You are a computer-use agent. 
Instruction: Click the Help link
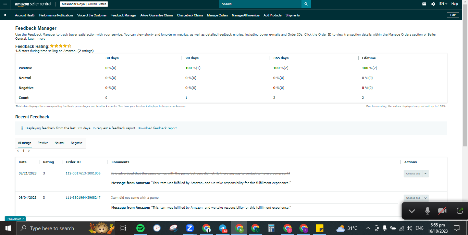455,4
